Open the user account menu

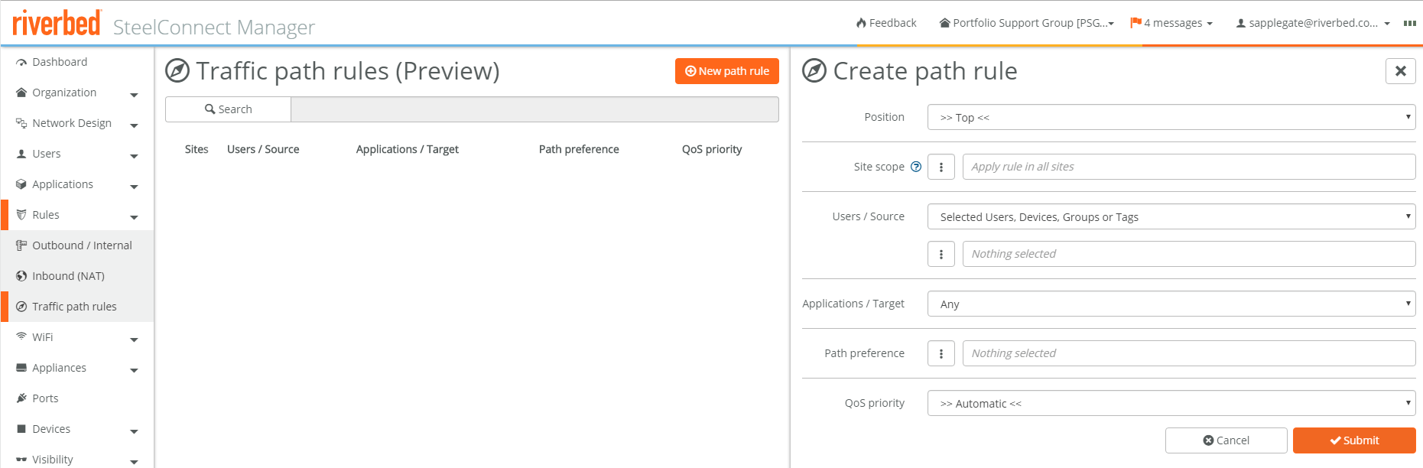coord(1313,23)
